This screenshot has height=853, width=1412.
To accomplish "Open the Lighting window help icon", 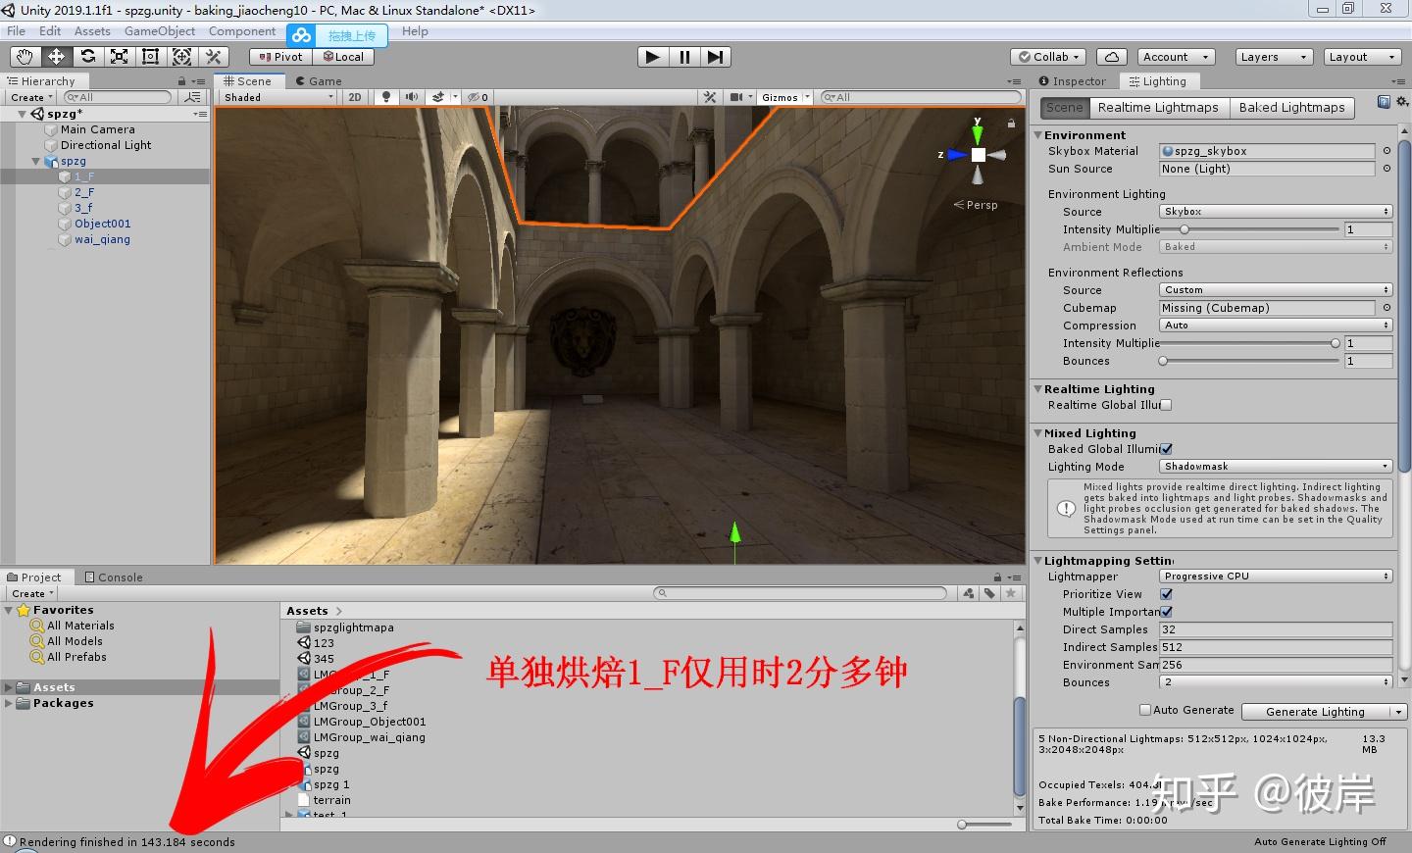I will click(1384, 102).
